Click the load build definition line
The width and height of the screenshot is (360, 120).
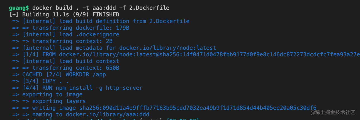[x=106, y=21]
